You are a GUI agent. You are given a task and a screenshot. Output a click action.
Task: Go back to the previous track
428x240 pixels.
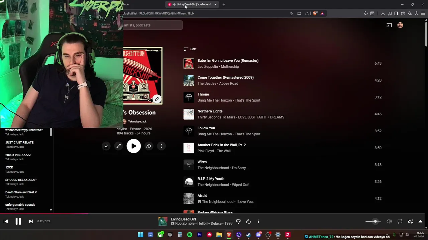coord(6,221)
